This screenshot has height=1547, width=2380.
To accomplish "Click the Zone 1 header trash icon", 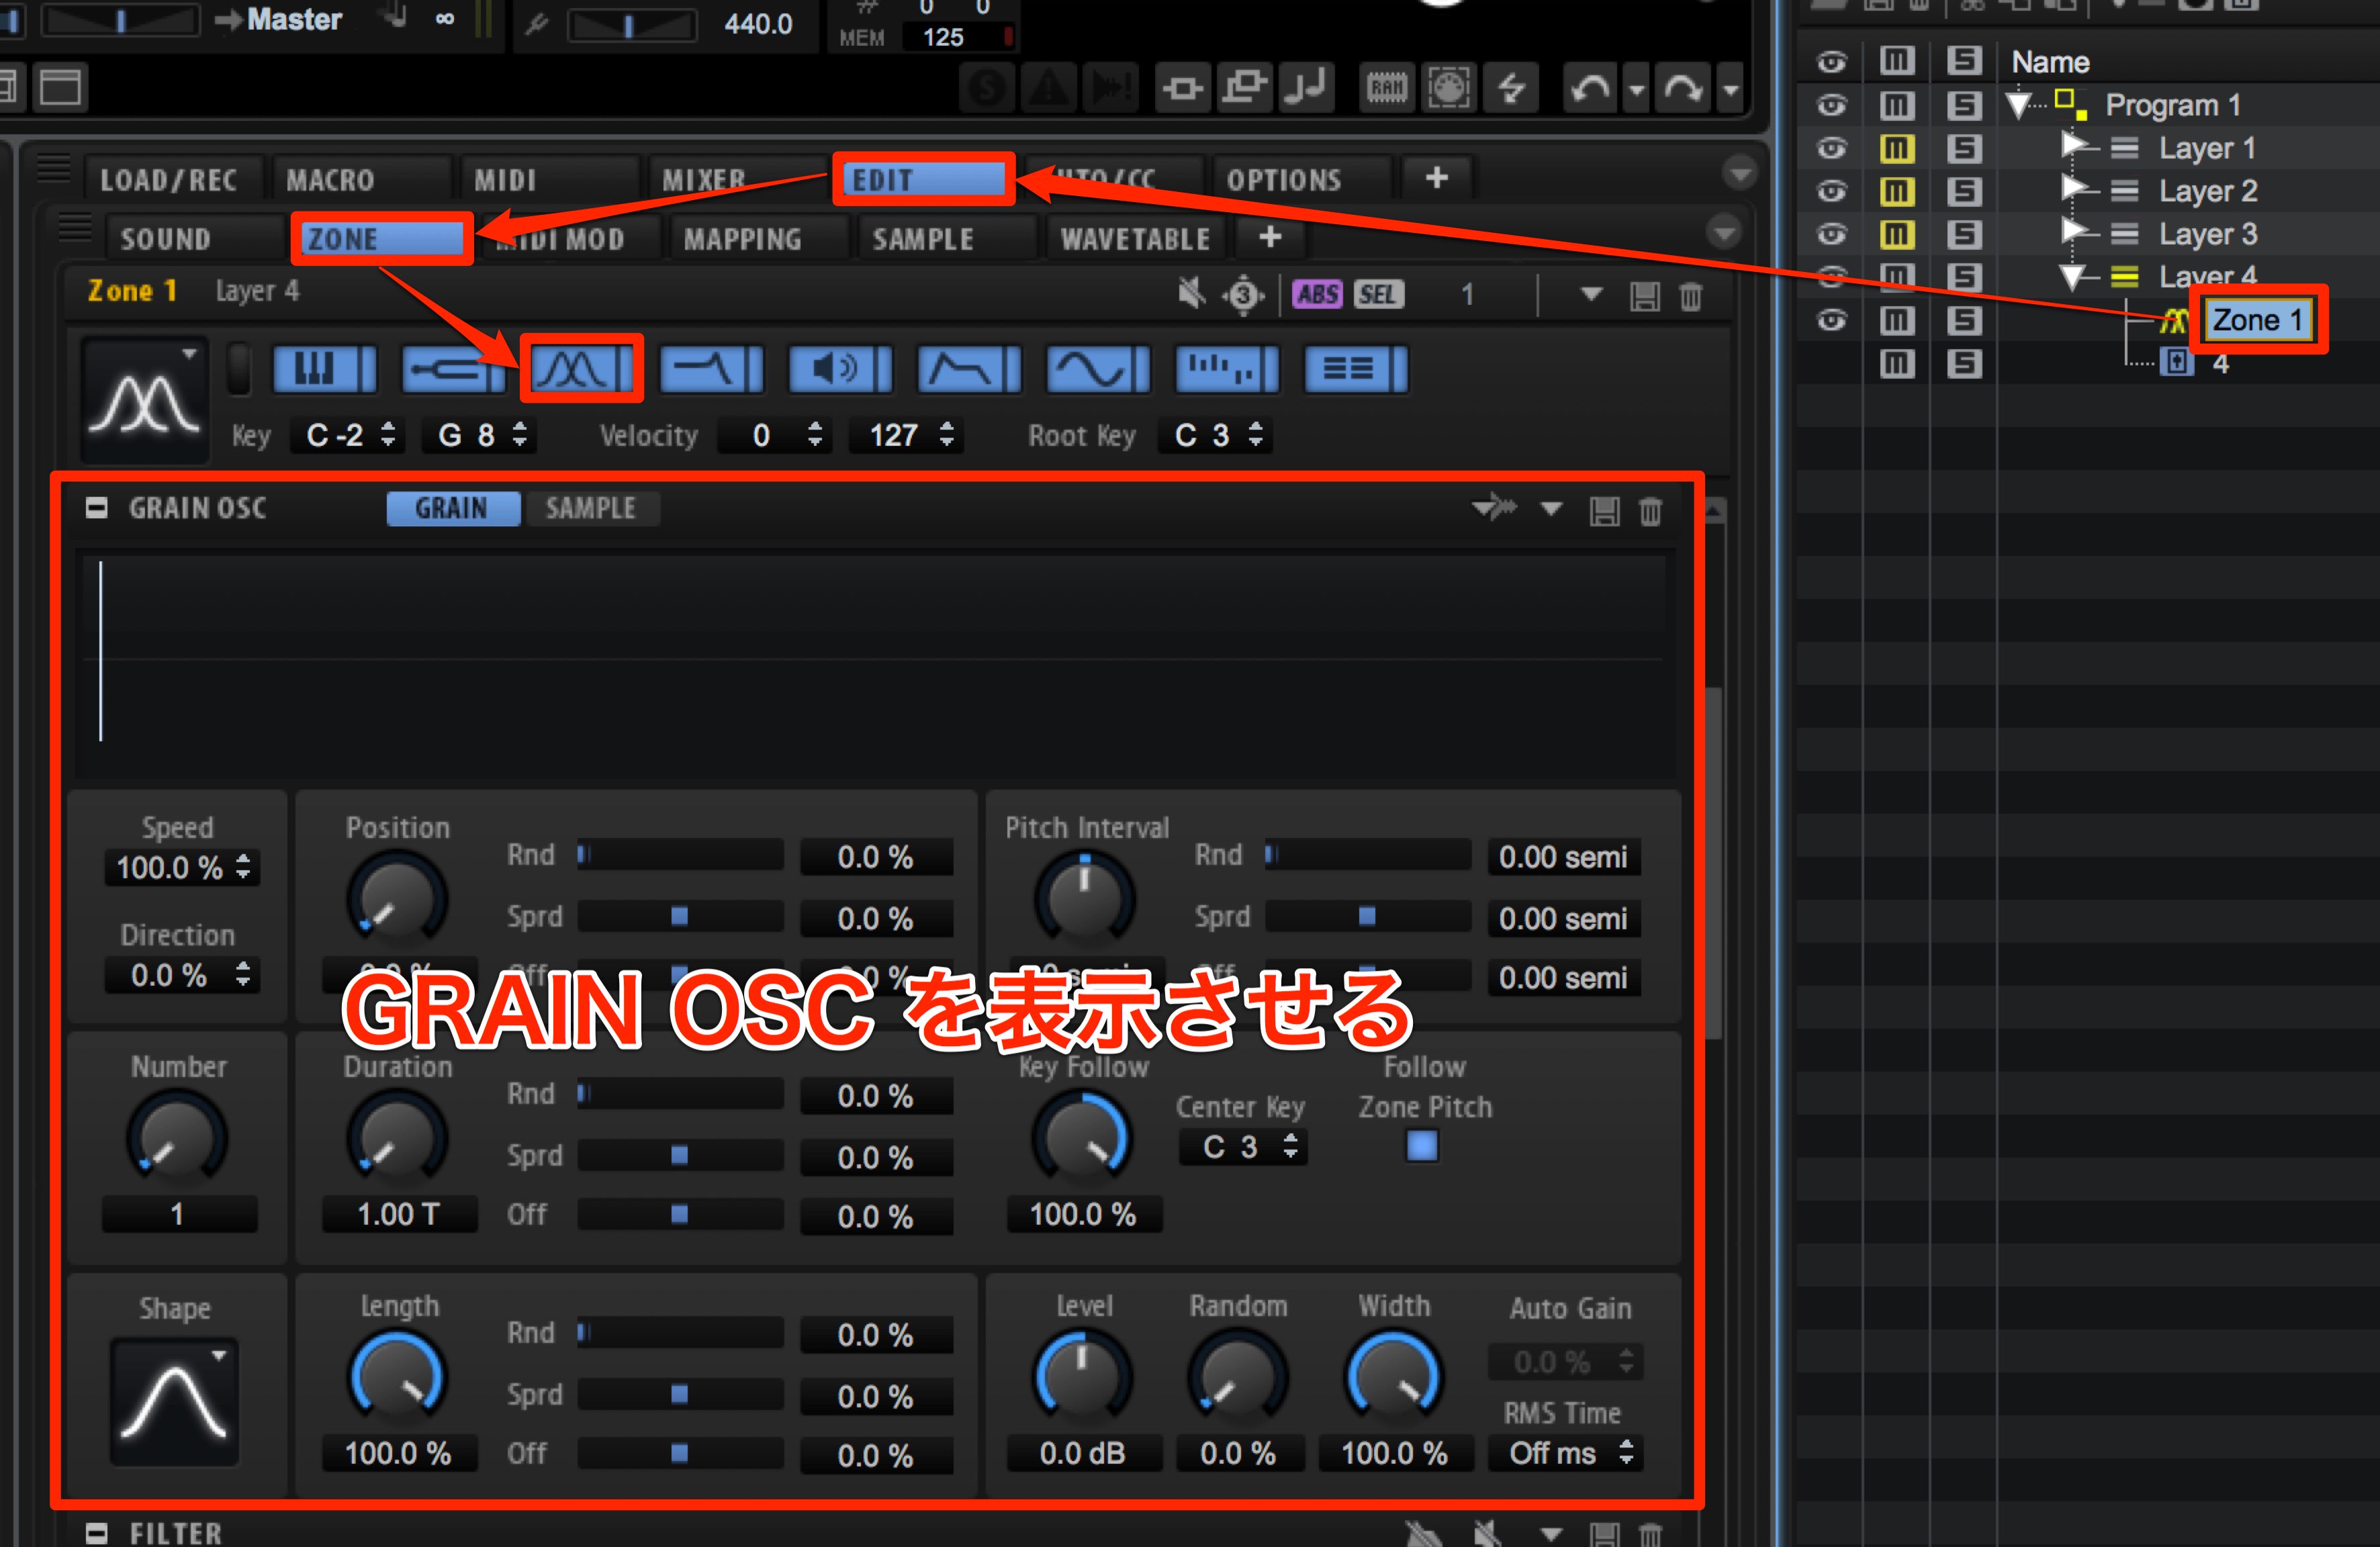I will click(1691, 296).
